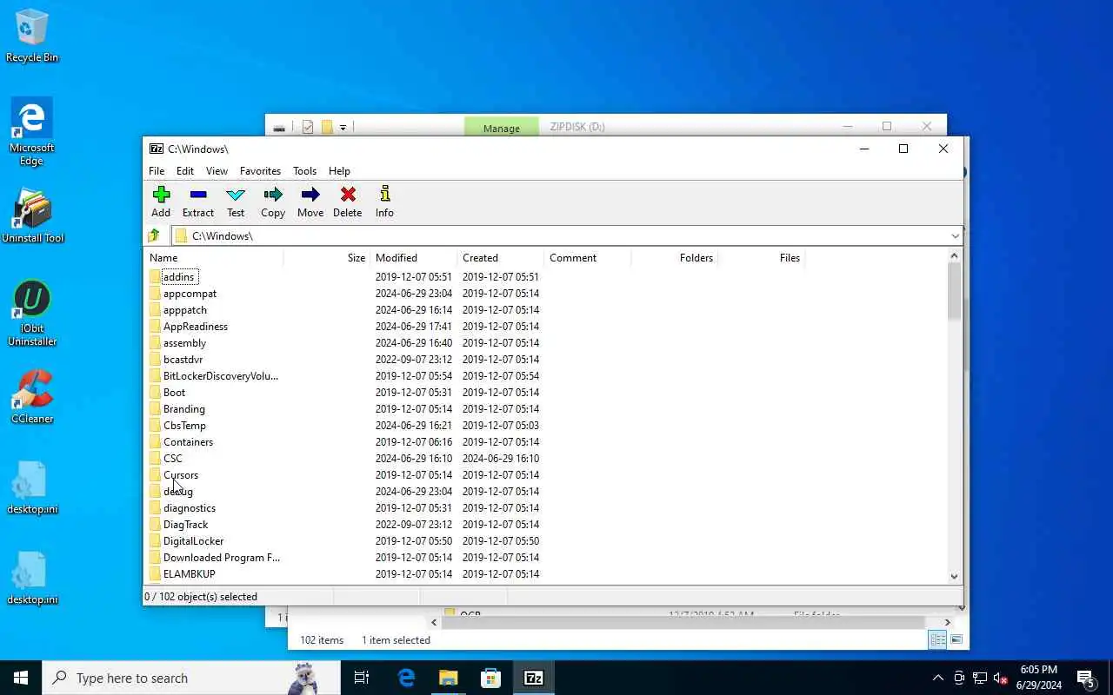Click the taskbar search box
The width and height of the screenshot is (1113, 695).
pos(191,678)
